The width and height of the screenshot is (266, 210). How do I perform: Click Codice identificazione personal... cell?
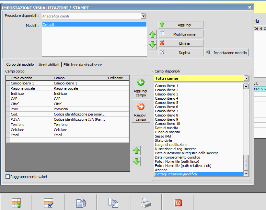click(80, 114)
